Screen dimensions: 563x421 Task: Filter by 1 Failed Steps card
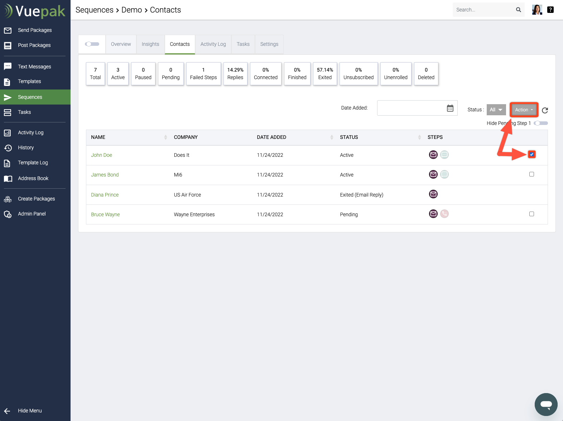click(x=203, y=74)
